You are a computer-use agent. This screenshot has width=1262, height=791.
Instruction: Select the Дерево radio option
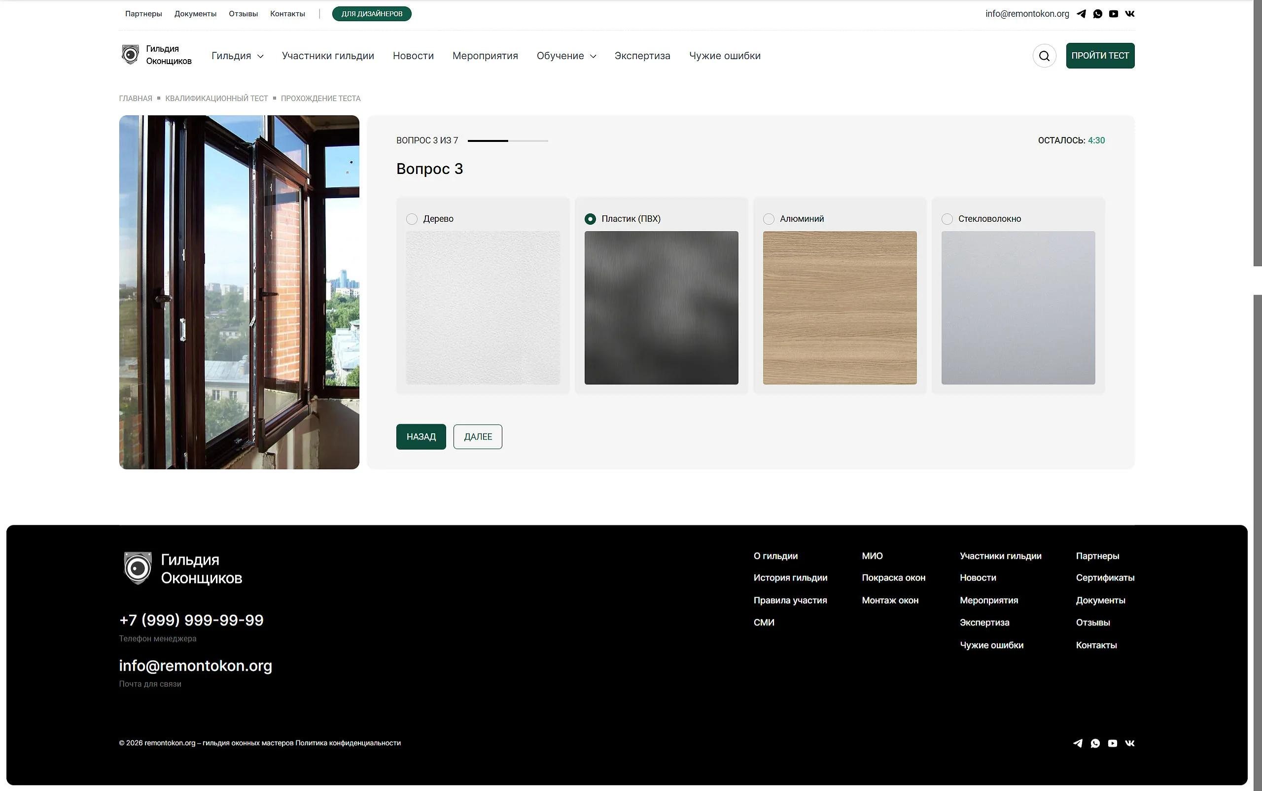(x=412, y=219)
